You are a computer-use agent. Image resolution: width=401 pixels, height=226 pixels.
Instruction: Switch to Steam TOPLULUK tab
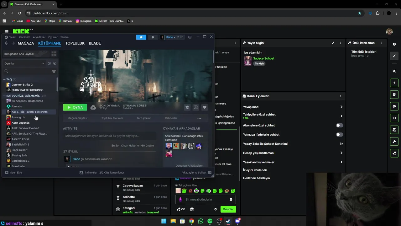pyautogui.click(x=75, y=43)
